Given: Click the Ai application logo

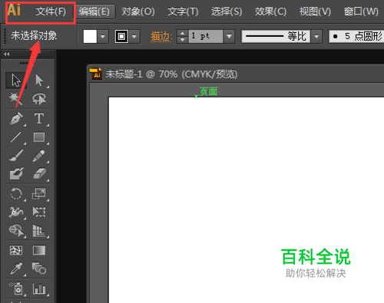Looking at the screenshot, I should (14, 10).
